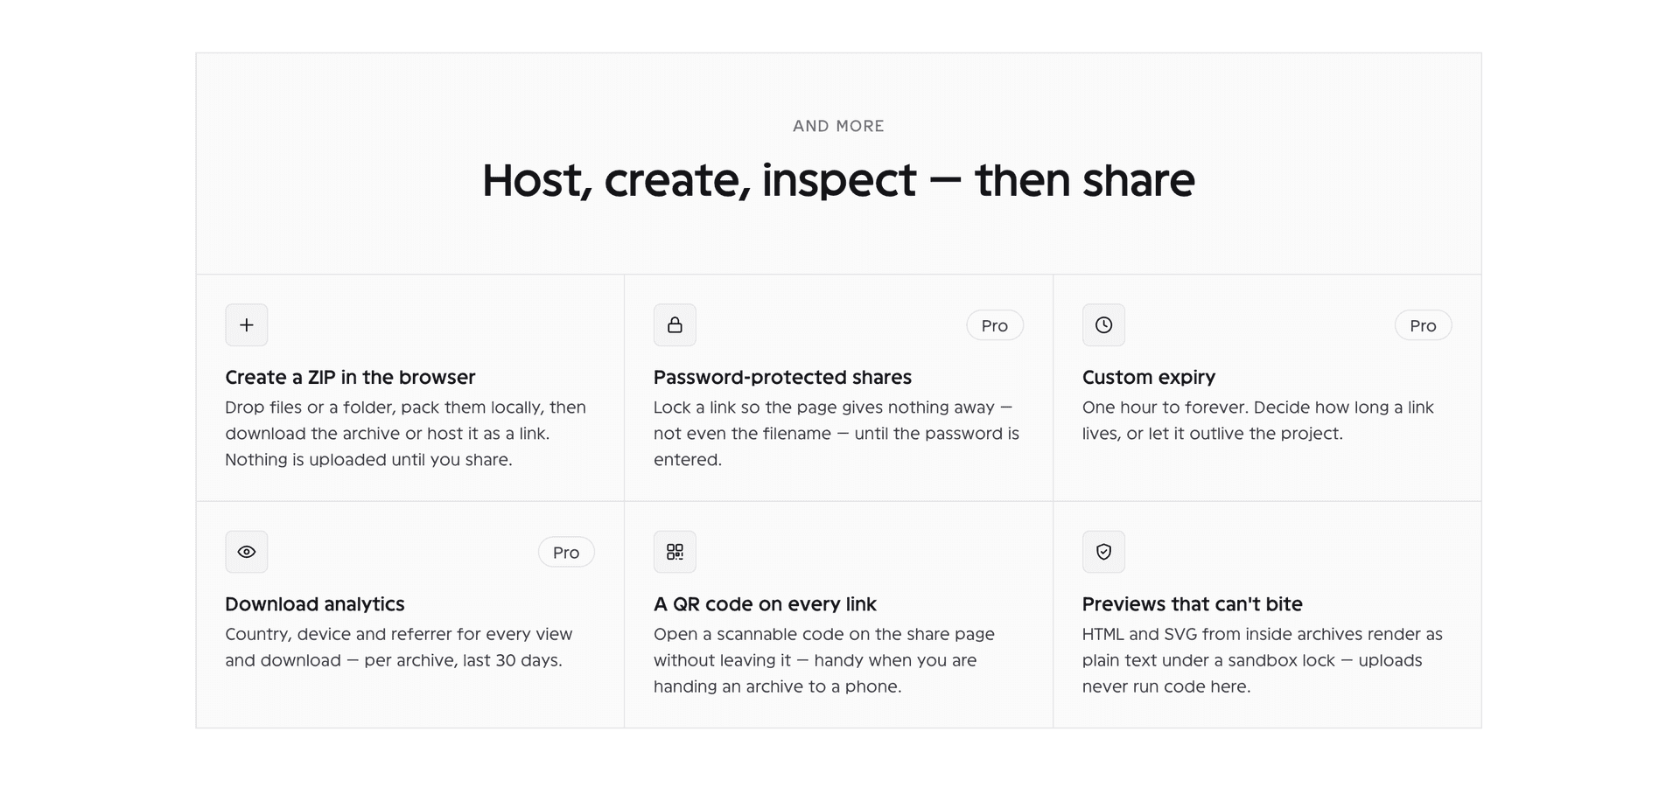Click the 'AND MORE' section label

838,126
